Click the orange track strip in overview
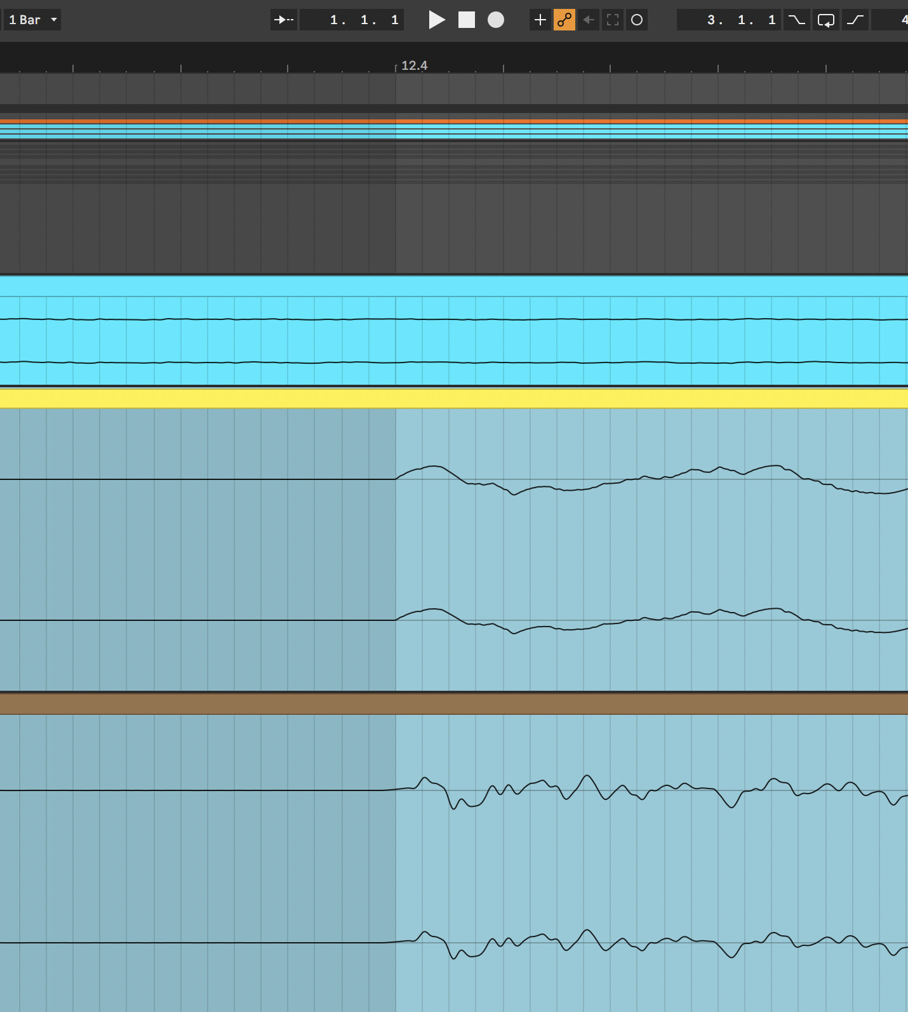 click(x=453, y=121)
